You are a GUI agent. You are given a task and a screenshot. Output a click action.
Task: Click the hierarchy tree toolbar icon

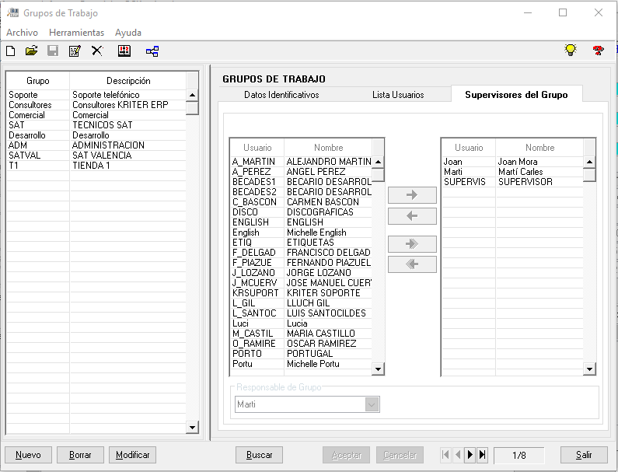pos(152,51)
